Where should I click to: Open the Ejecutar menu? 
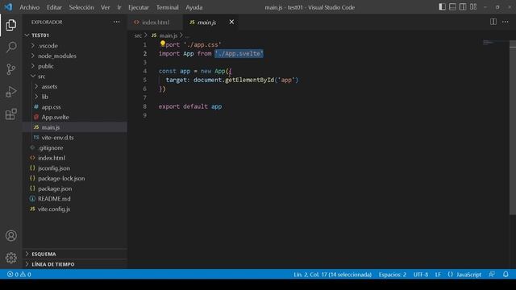point(139,7)
